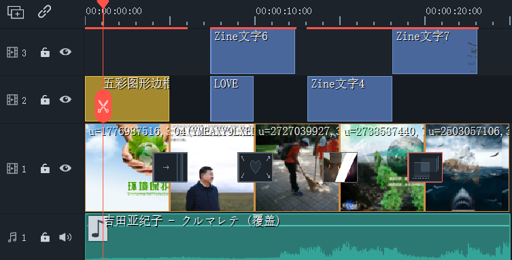512x260 pixels.
Task: Select audio track 1 music note icon
Action: [12, 237]
